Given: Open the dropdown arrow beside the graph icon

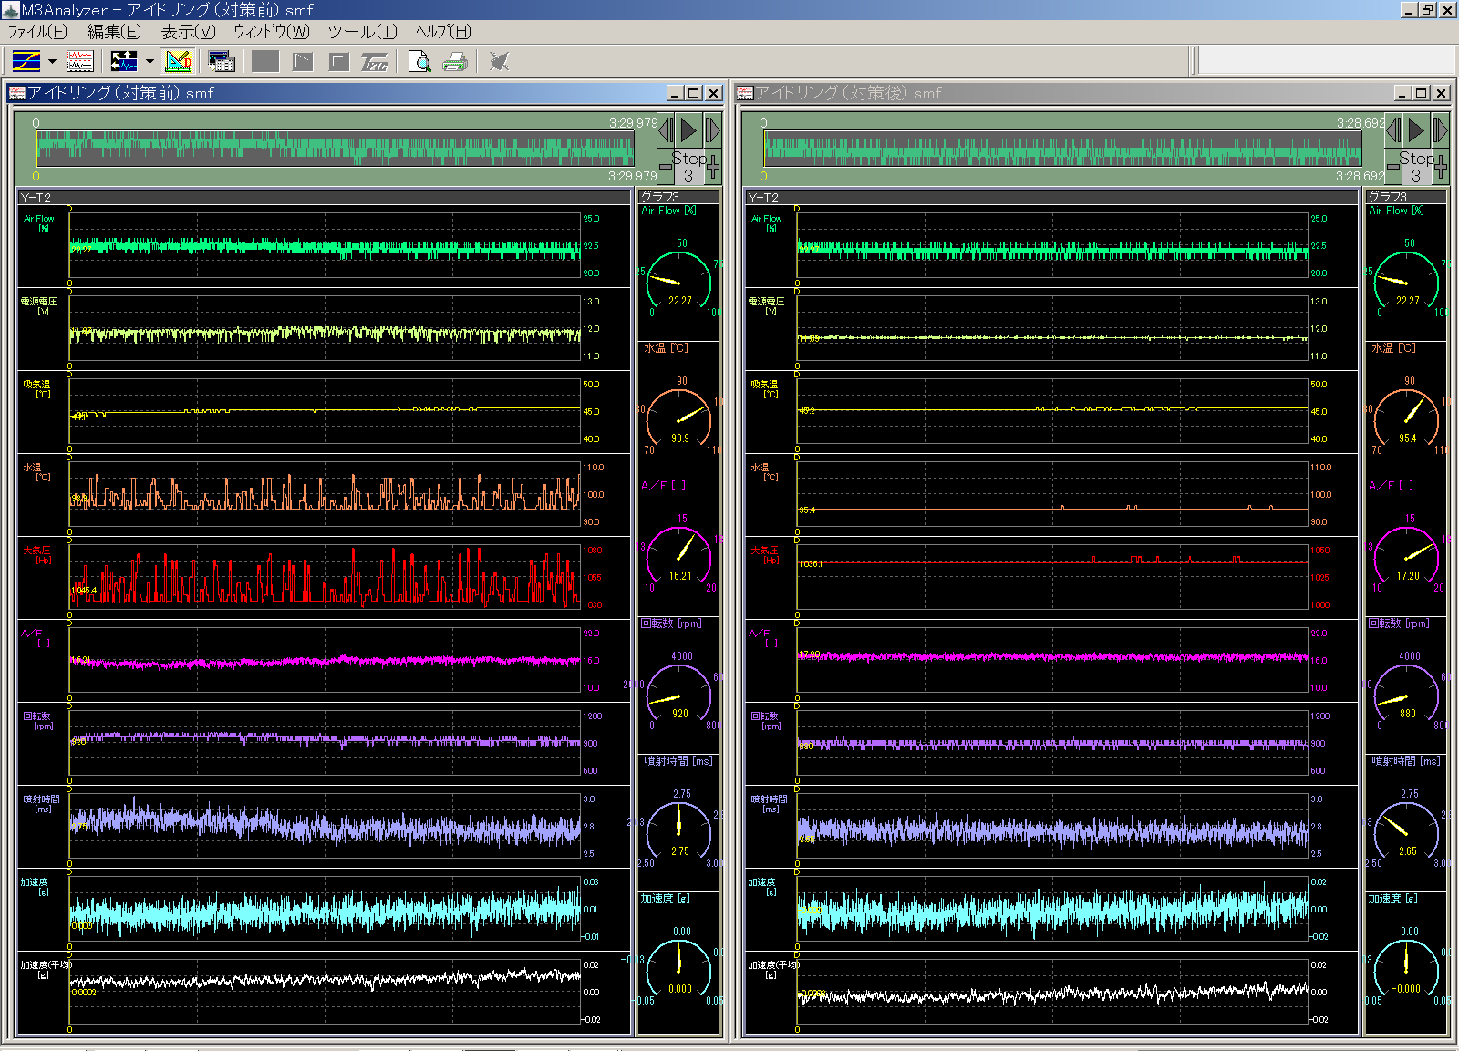Looking at the screenshot, I should pyautogui.click(x=52, y=62).
